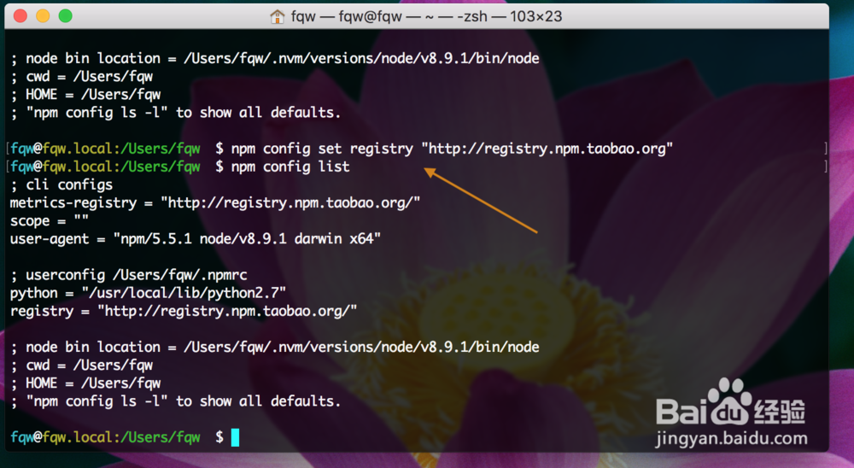
Task: Click the "; userconfig /Users/fqw/.npmrc" line
Action: click(129, 275)
